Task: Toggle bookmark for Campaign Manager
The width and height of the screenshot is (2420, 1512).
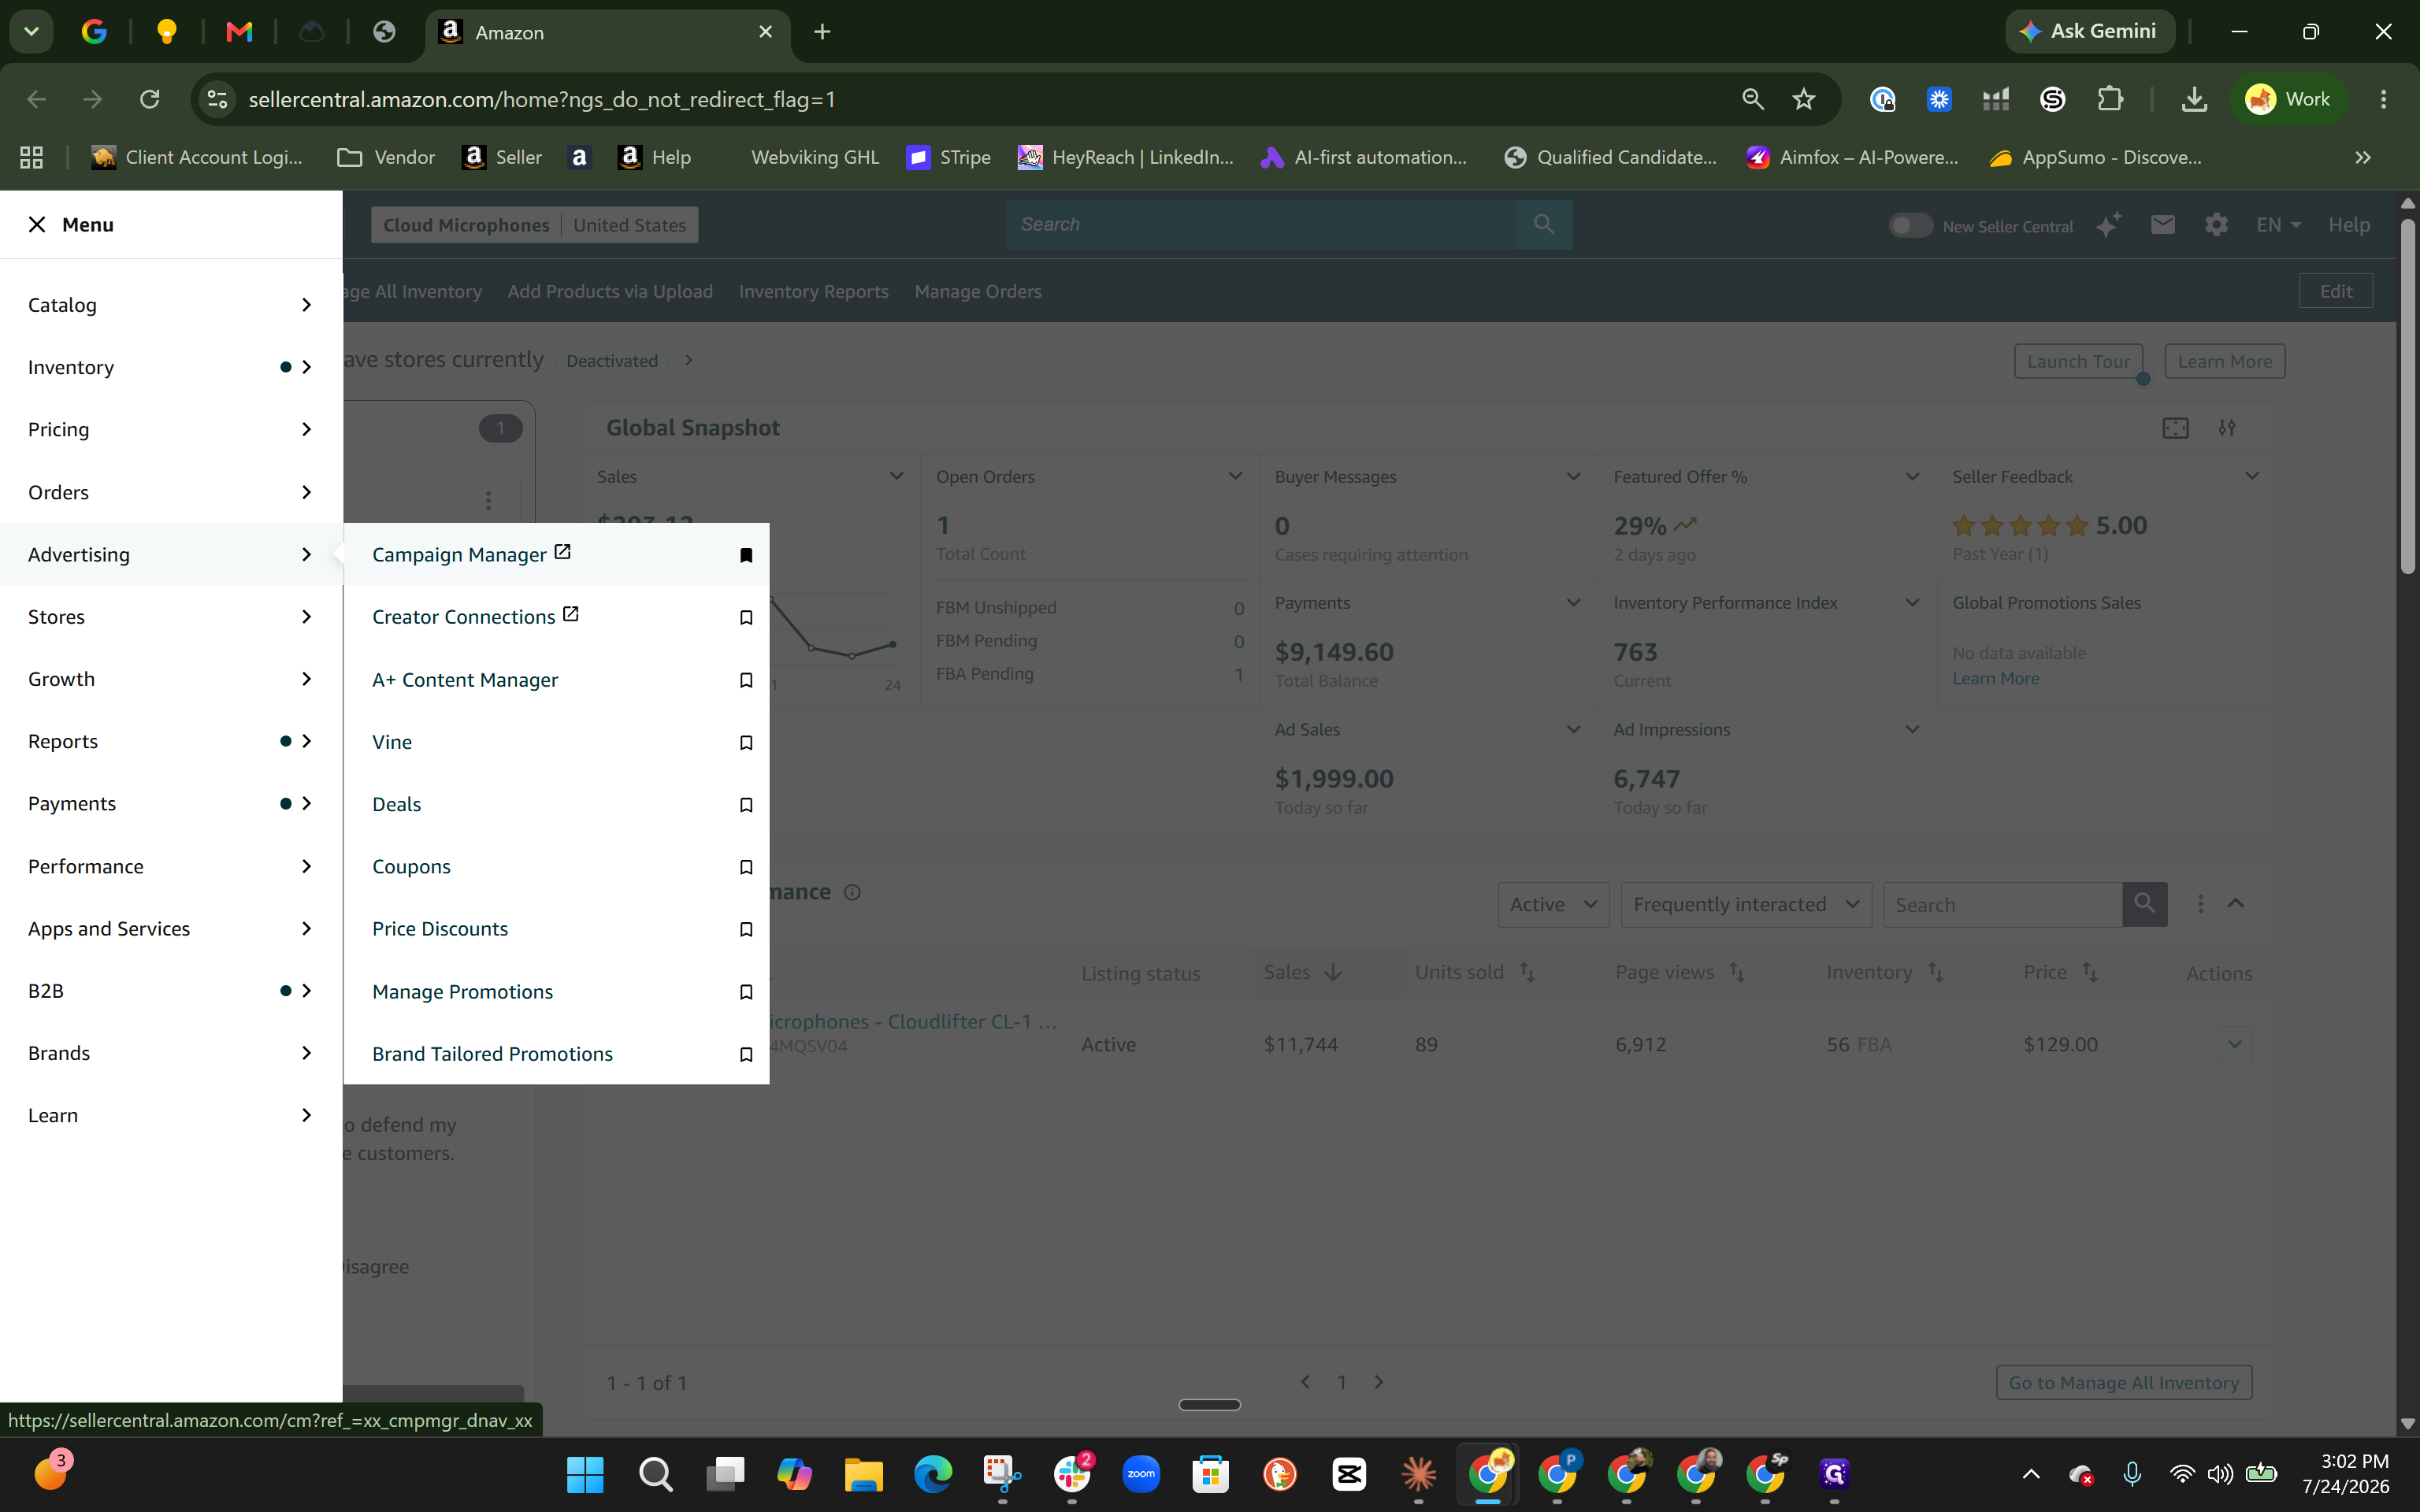Action: tap(746, 555)
